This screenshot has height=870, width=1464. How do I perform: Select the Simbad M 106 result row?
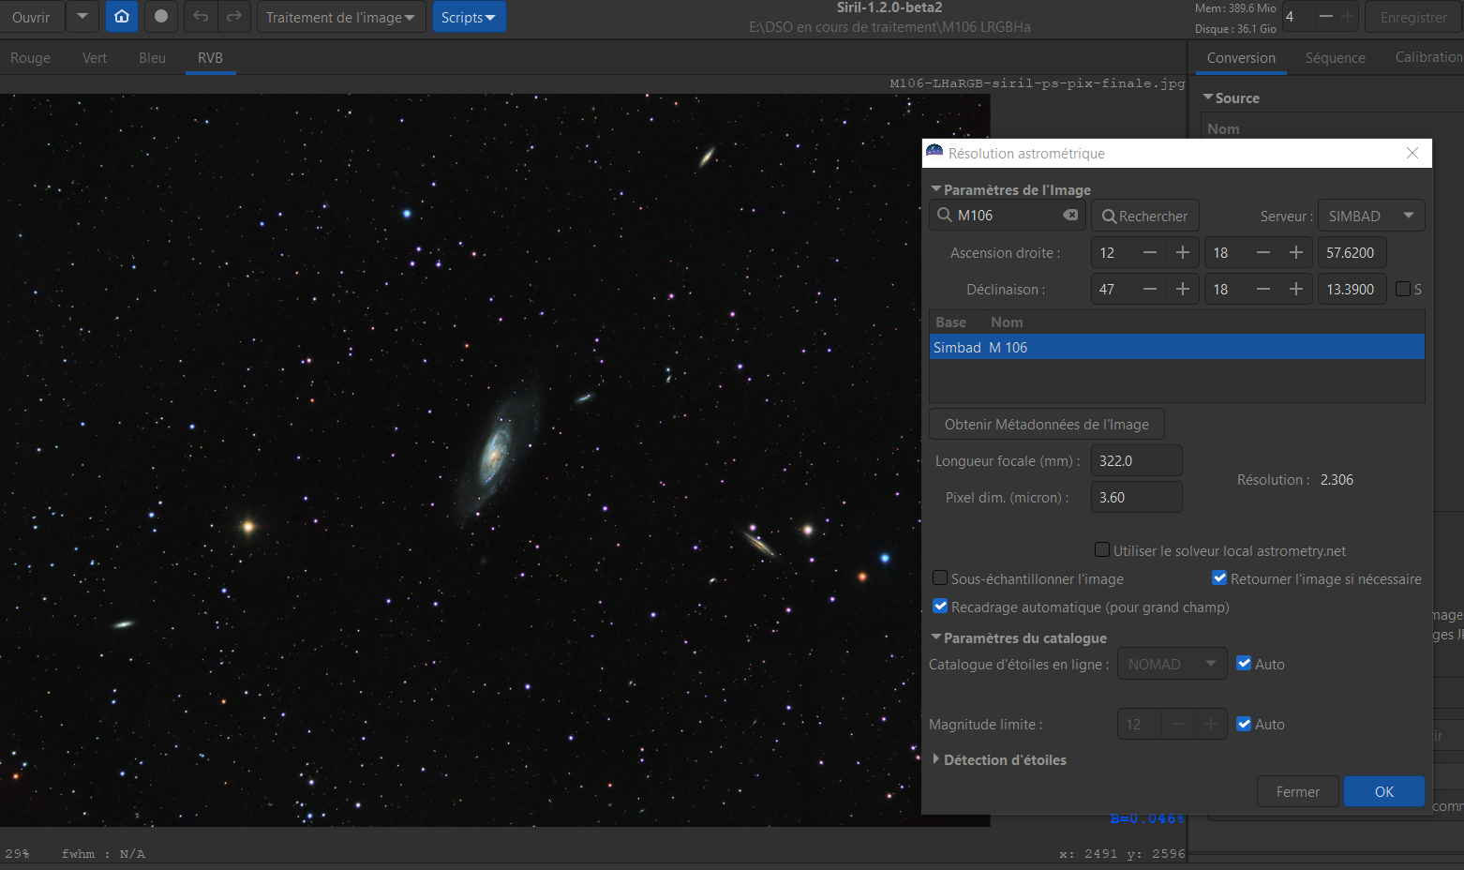point(1176,347)
